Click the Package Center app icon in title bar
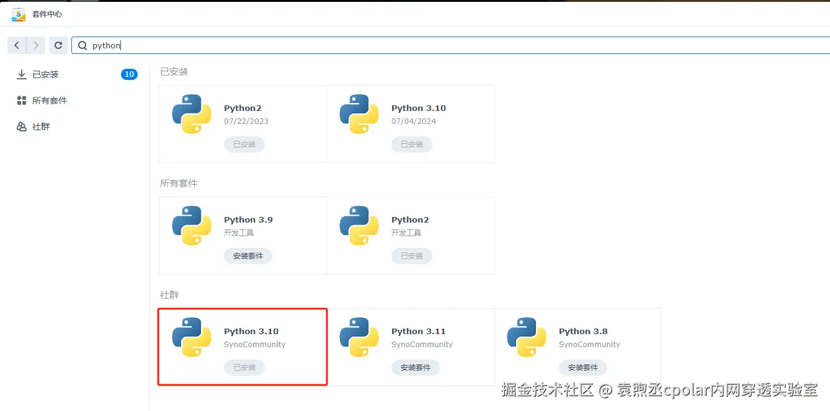The image size is (830, 411). (19, 14)
